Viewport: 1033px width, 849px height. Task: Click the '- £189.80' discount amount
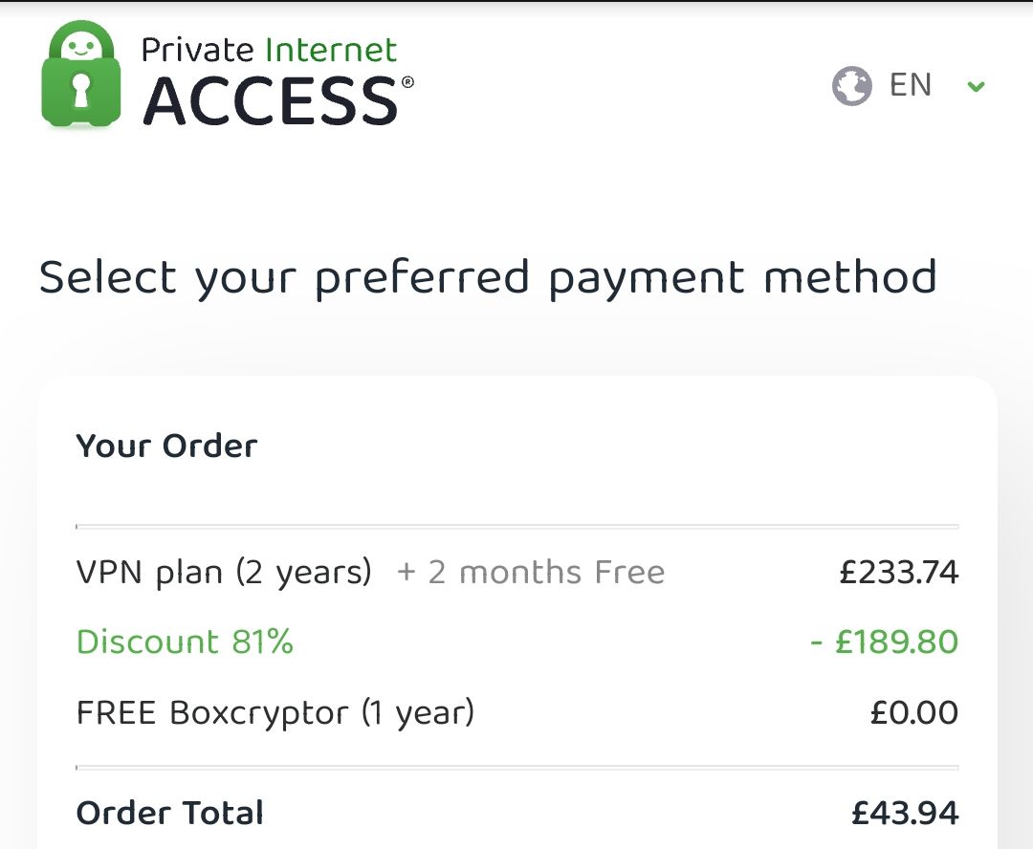[x=884, y=642]
